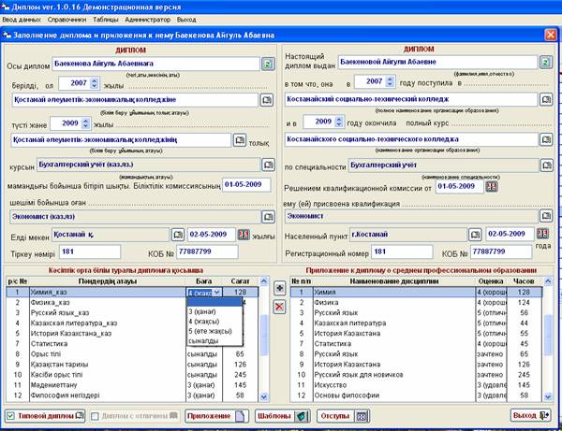
Task: Click the Приложение button
Action: (214, 415)
